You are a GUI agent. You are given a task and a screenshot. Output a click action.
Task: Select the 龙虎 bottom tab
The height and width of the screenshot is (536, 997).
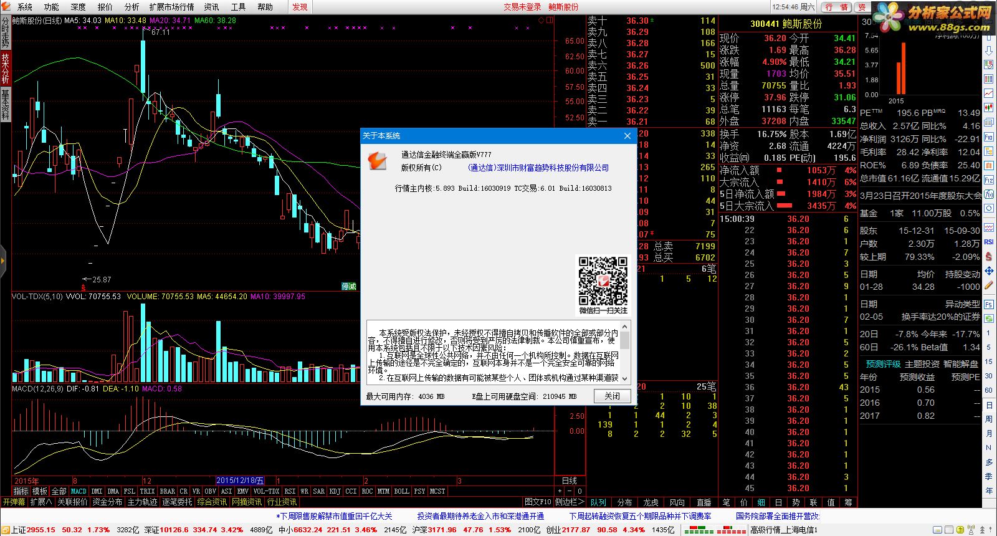651,502
